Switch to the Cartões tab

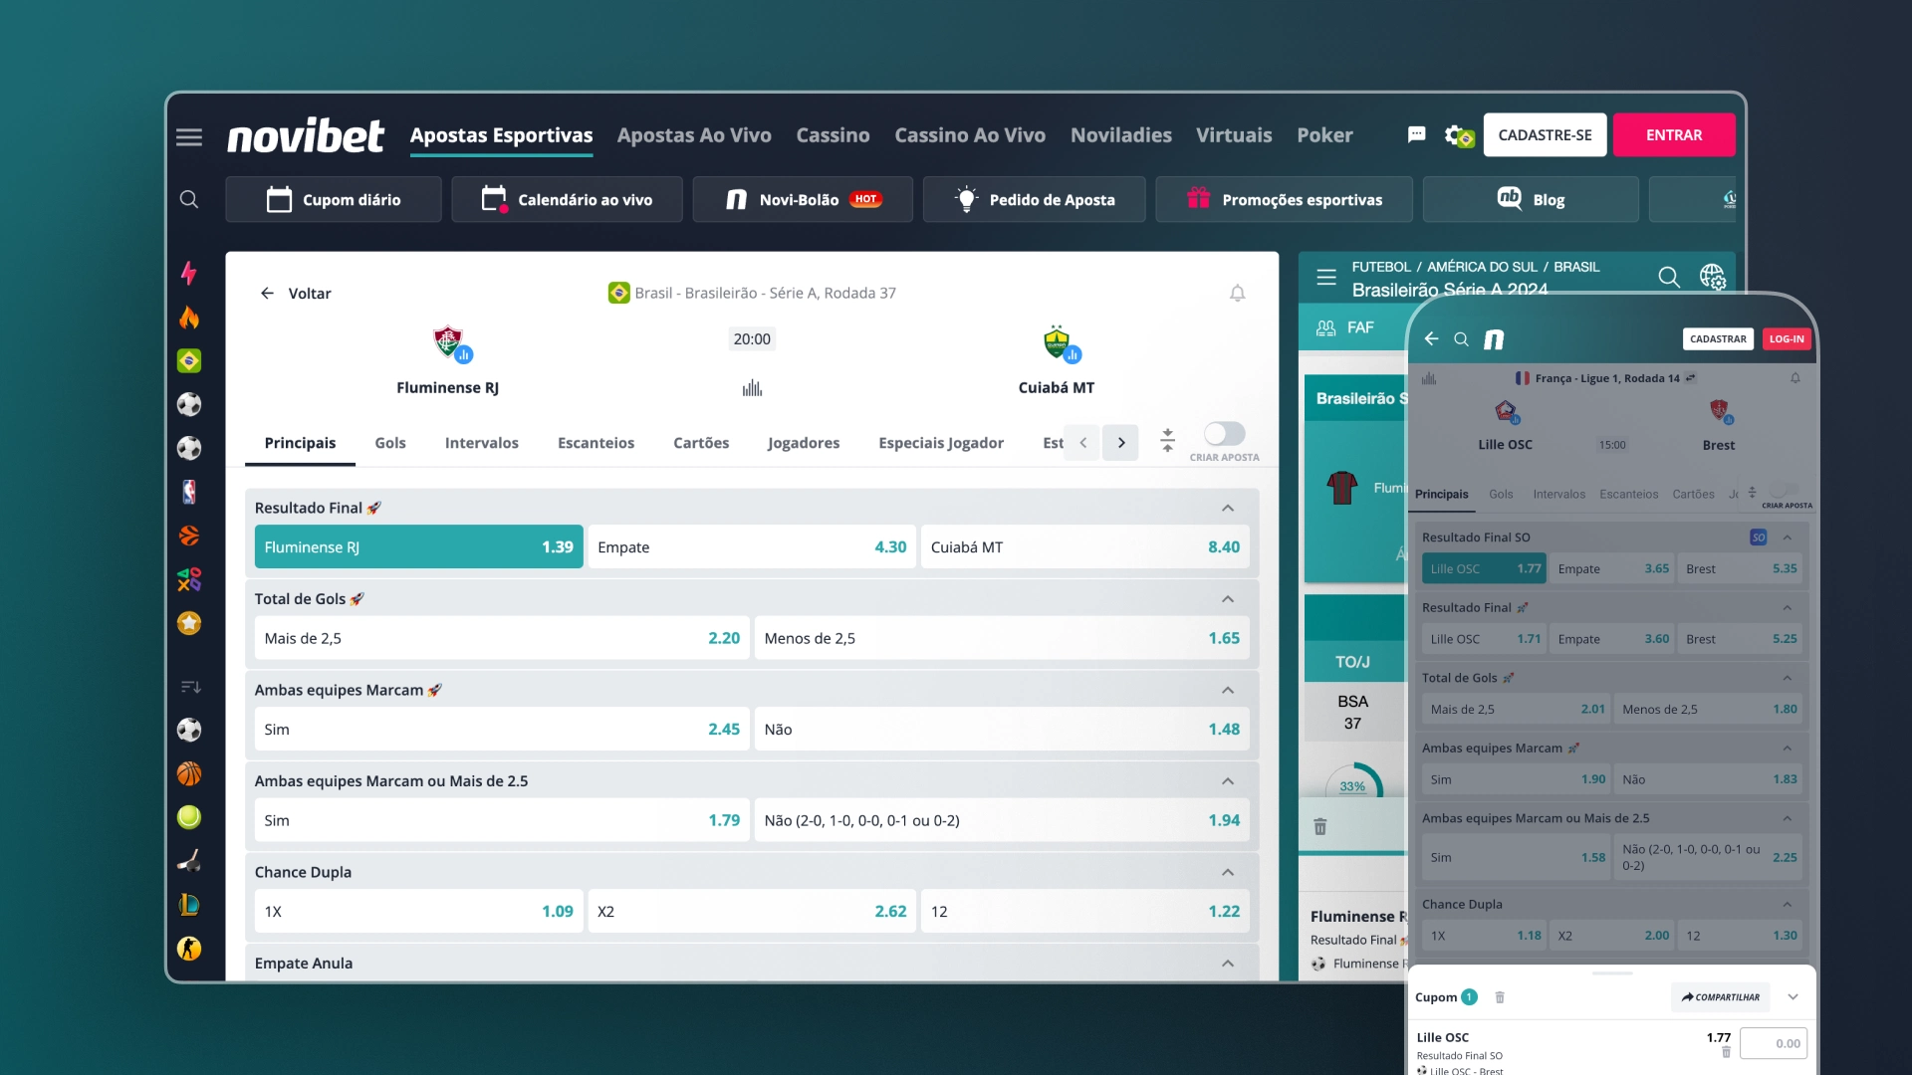[701, 443]
